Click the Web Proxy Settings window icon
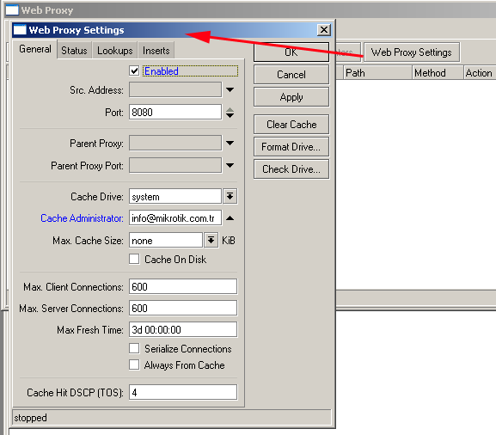Viewport: 496px width, 435px height. point(20,30)
